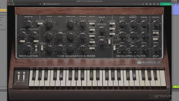This screenshot has height=101, width=179.
Task: Click the amp envelope Decay knob
Action: click(133, 48)
